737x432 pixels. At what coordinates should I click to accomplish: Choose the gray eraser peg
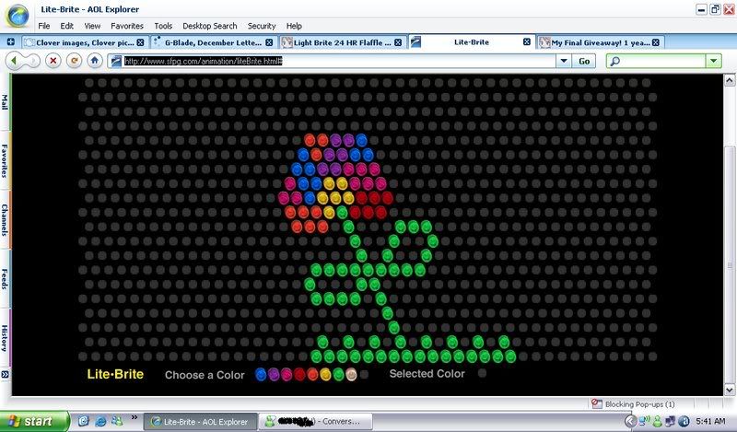[x=364, y=375]
